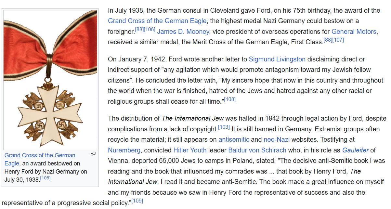Click first citation 88 after foreigner
Screen dimensions: 391x209
[x=139, y=30]
